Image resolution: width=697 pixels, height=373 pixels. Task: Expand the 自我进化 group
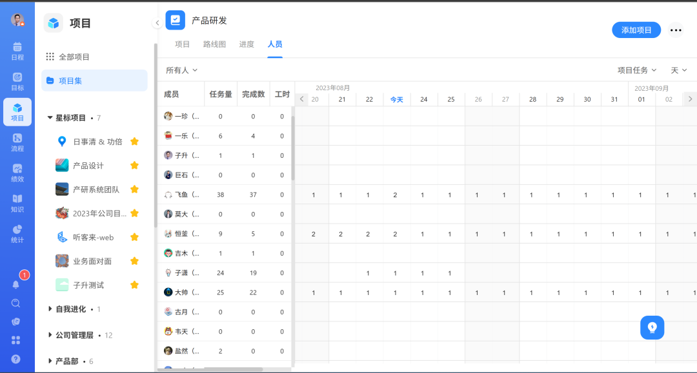click(50, 309)
